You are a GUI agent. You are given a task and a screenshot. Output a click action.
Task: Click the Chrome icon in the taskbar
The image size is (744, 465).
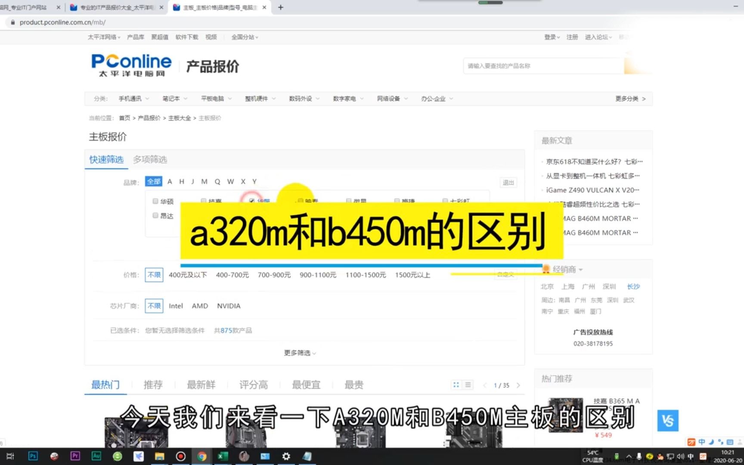(201, 456)
